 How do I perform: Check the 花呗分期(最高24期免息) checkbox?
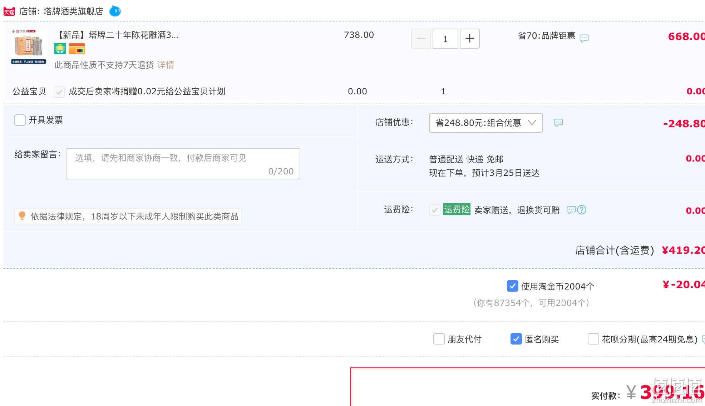593,339
